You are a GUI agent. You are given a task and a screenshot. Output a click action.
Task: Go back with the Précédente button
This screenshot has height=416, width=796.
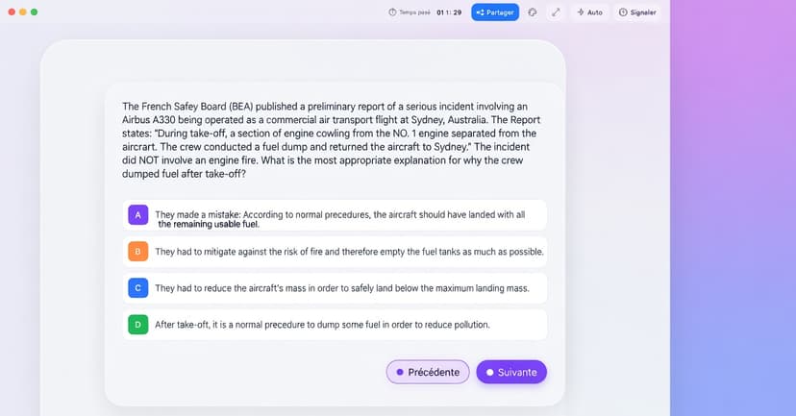[x=428, y=372]
